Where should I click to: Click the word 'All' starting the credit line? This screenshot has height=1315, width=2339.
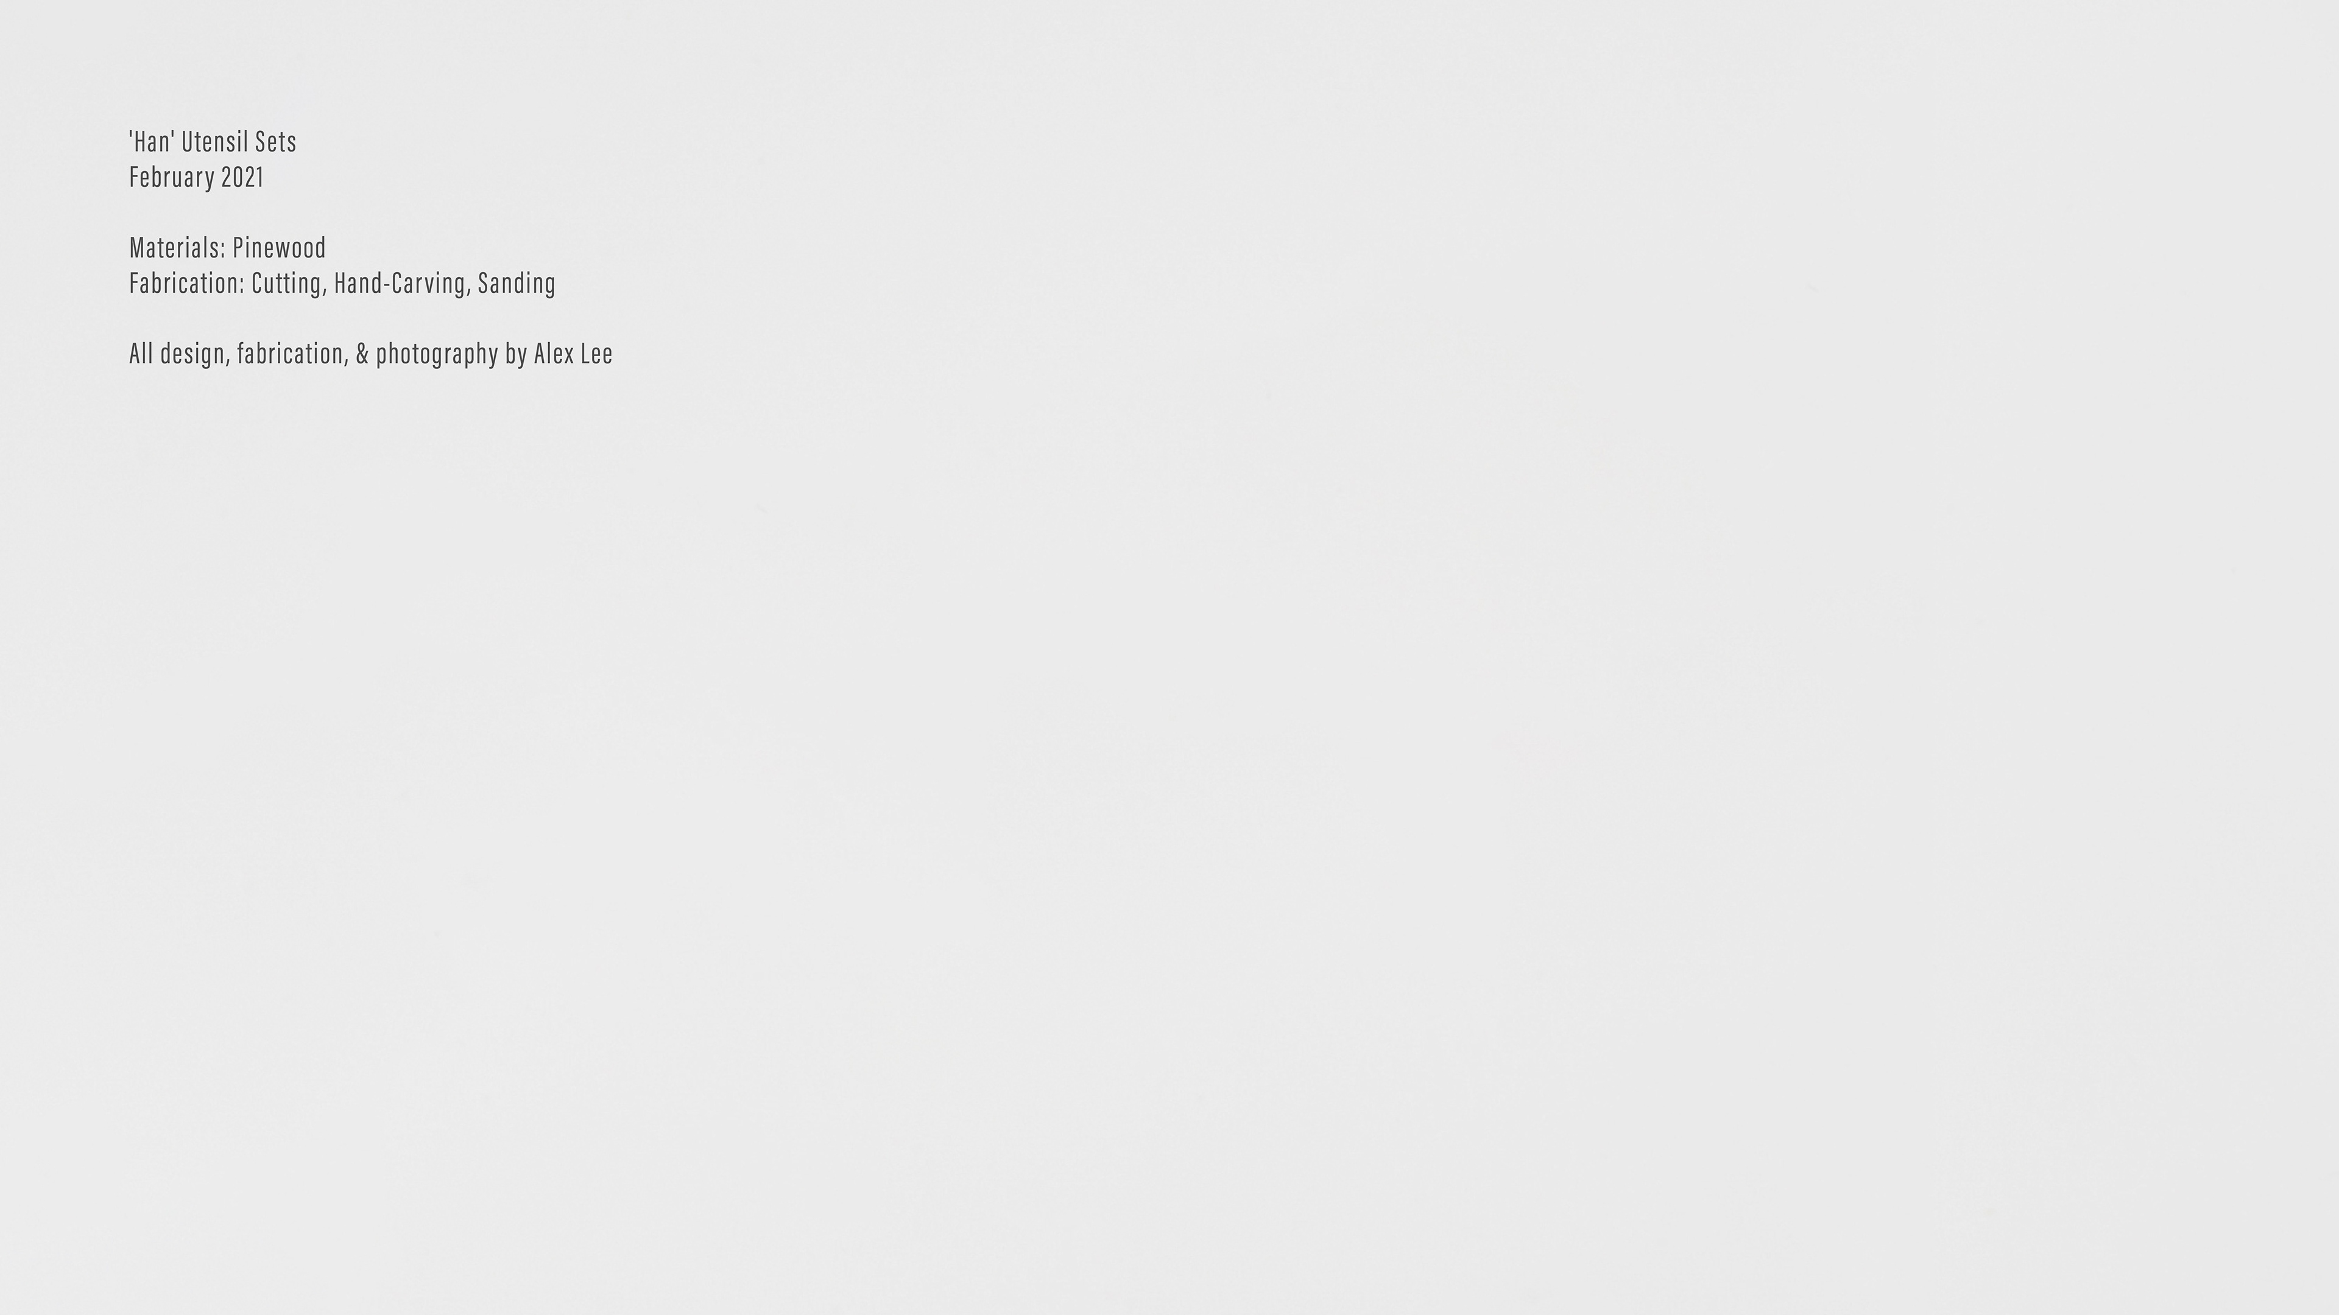coord(141,353)
